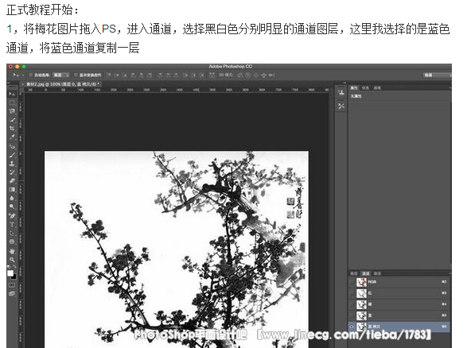Swap foreground and background colors icon
The height and width of the screenshot is (348, 471).
tap(14, 267)
